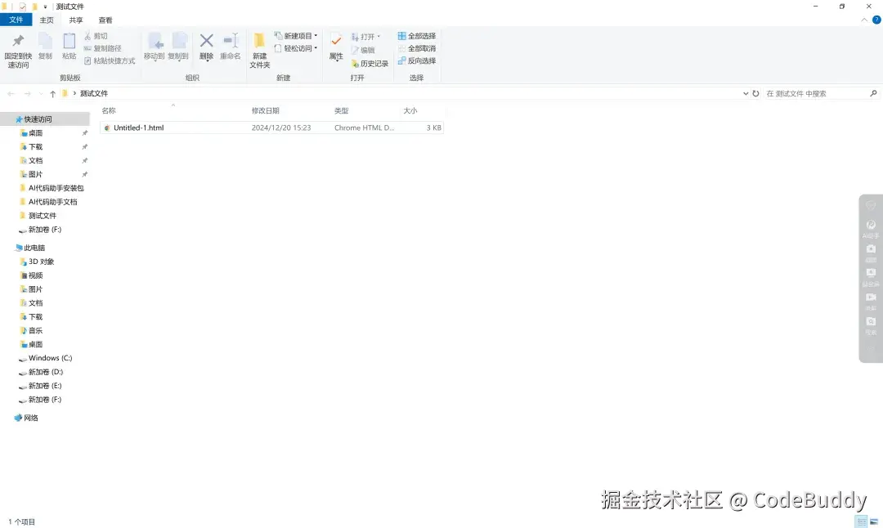Viewport: 883px width, 528px height.
Task: Click the refresh icon in address bar
Action: pyautogui.click(x=755, y=93)
